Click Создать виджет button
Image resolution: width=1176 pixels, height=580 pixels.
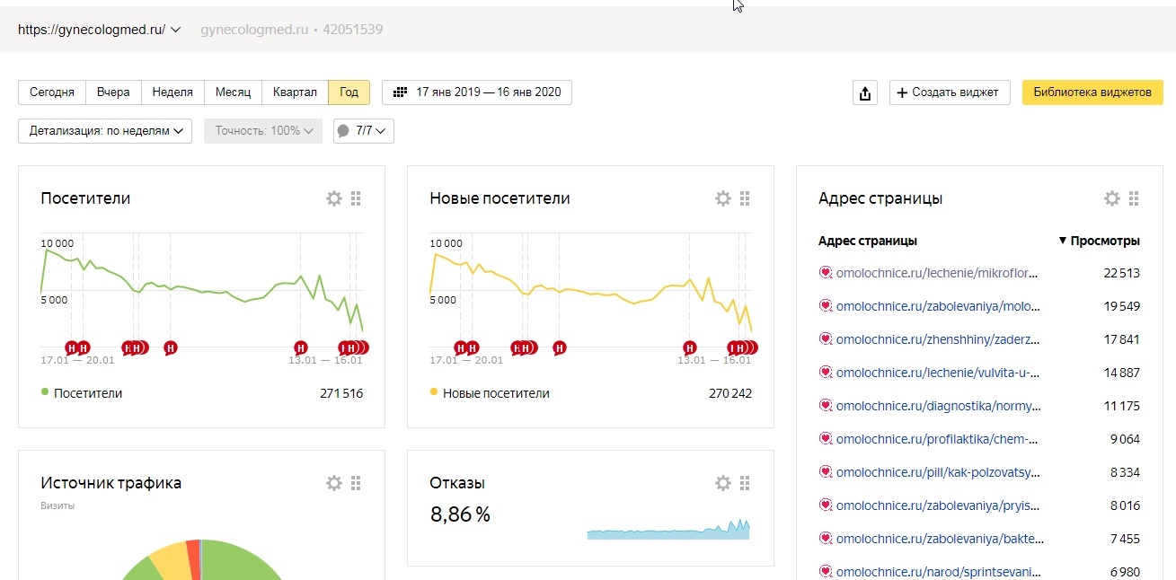tap(950, 92)
